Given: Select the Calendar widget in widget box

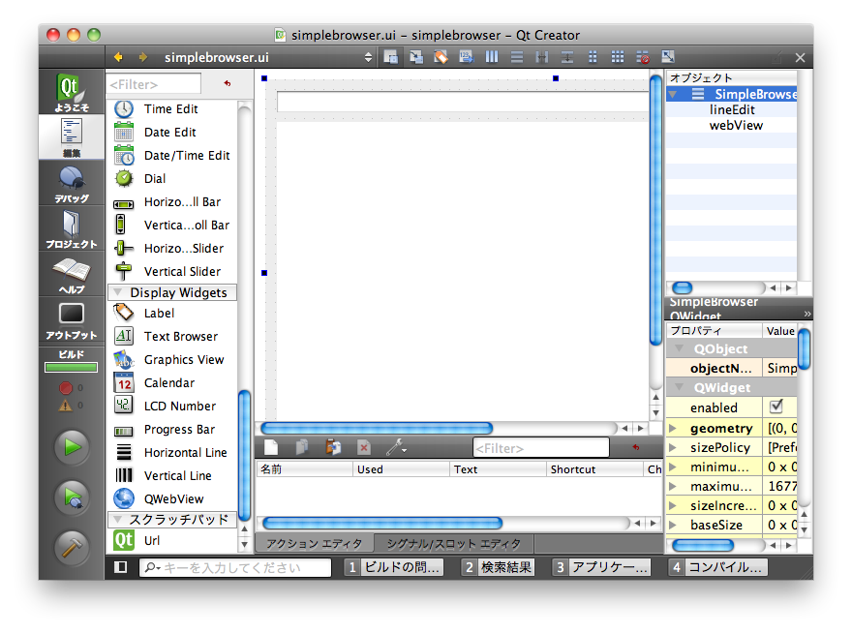Looking at the screenshot, I should [x=168, y=383].
